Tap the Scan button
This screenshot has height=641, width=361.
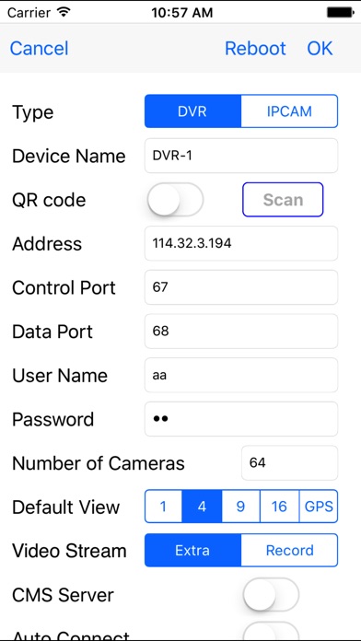[x=283, y=200]
